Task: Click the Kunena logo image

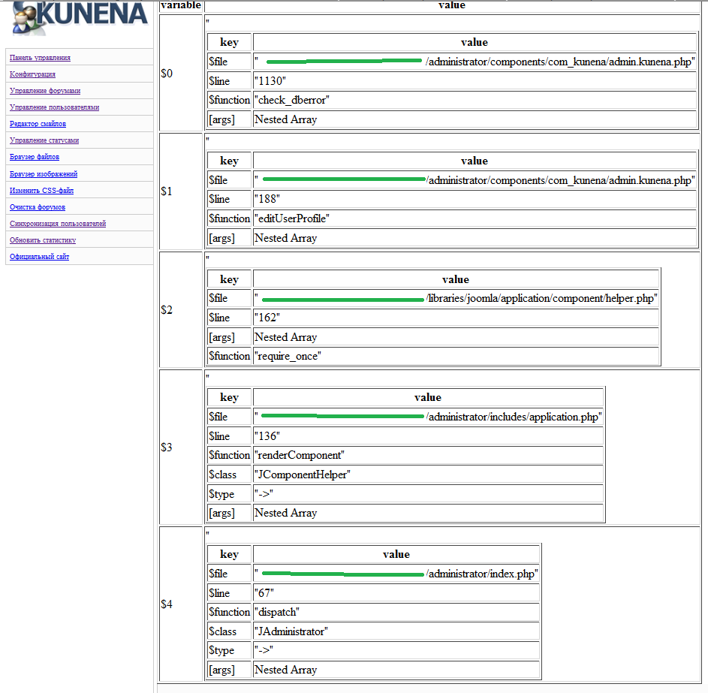Action: pyautogui.click(x=79, y=18)
